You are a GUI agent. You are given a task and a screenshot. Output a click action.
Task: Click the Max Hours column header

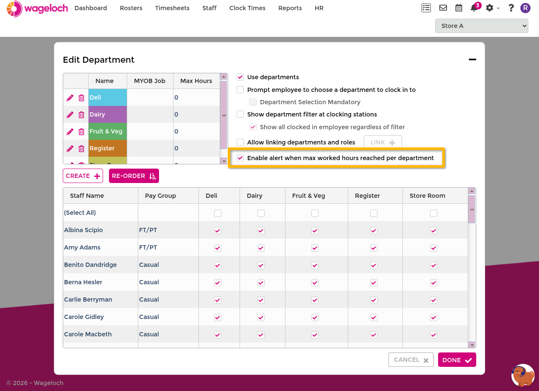tap(196, 81)
